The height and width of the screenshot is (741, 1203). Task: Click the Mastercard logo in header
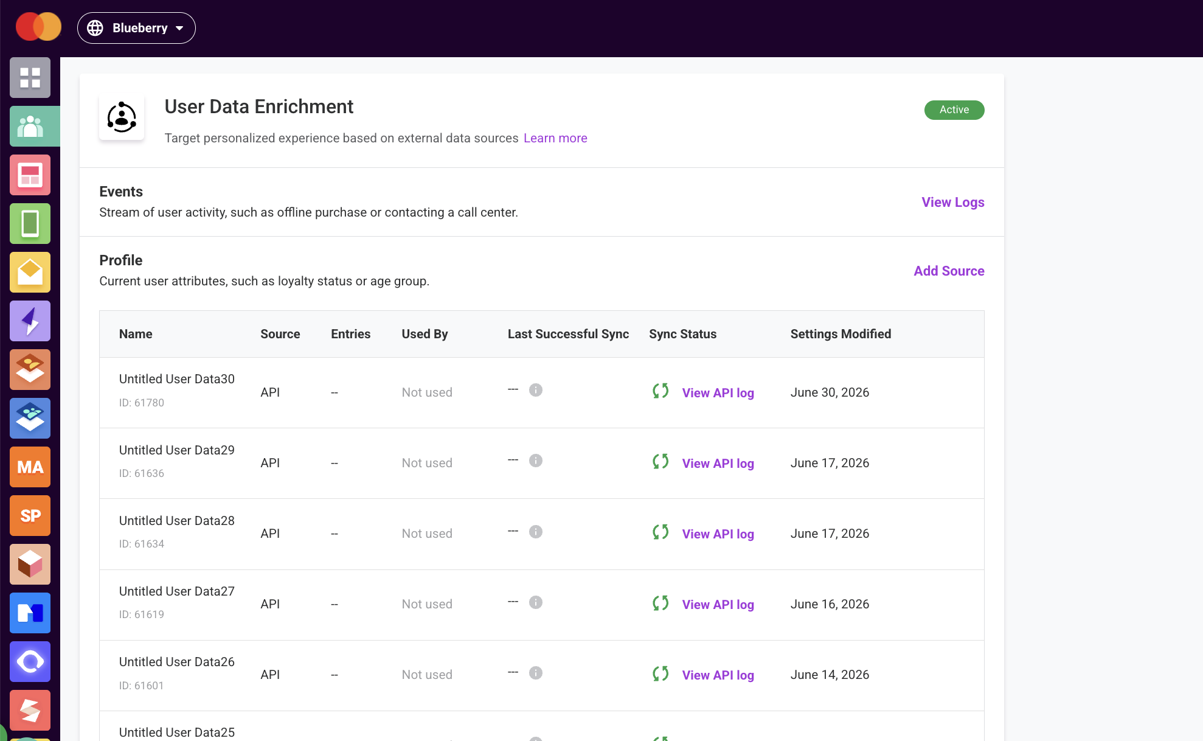pos(38,27)
